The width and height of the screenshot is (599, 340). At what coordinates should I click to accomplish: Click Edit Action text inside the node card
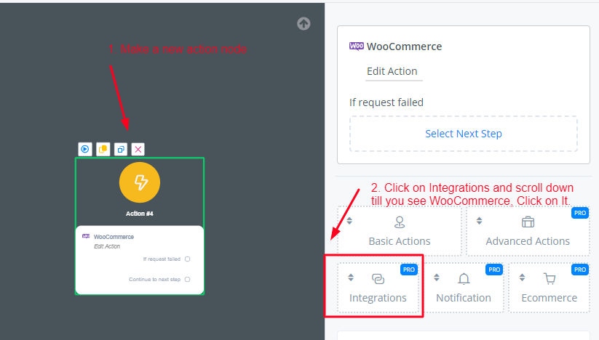click(107, 246)
